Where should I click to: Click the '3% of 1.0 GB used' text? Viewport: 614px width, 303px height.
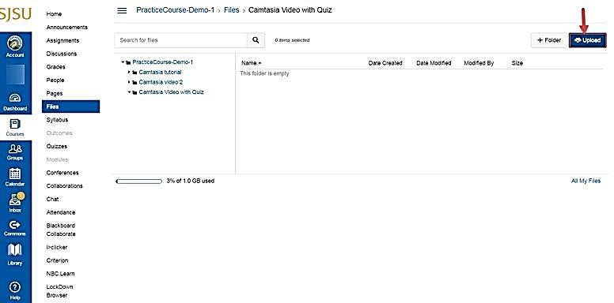pos(191,181)
